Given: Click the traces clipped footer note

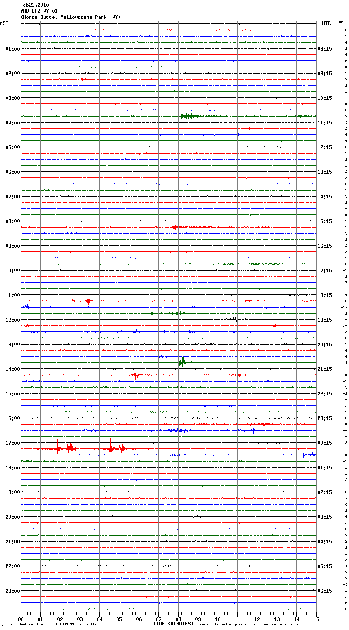Looking at the screenshot, I should 248,625.
